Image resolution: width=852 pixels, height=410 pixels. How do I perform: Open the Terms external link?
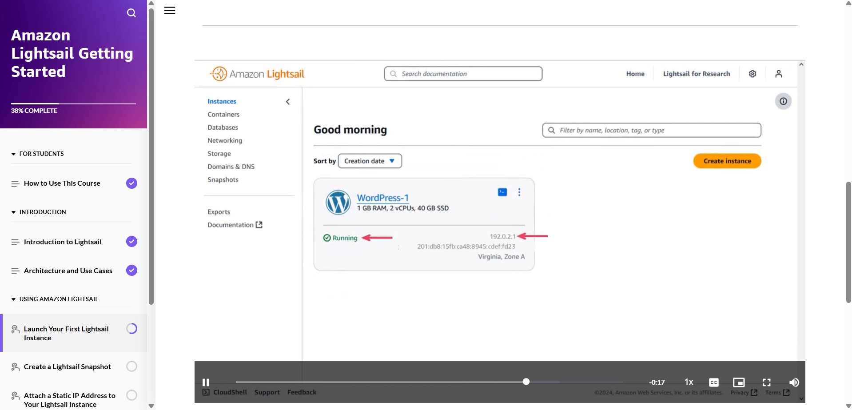777,393
